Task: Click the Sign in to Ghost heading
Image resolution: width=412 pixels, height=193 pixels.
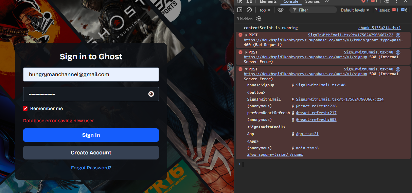Action: [x=91, y=57]
